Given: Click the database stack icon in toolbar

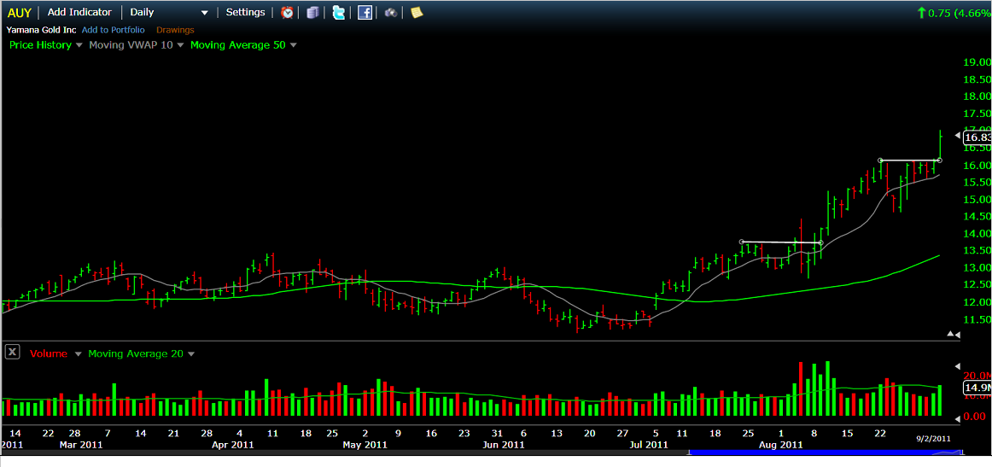Looking at the screenshot, I should point(312,13).
